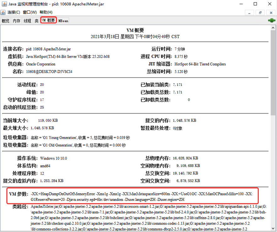Switch to the 类 tab
277x232 pixels.
pos(36,21)
